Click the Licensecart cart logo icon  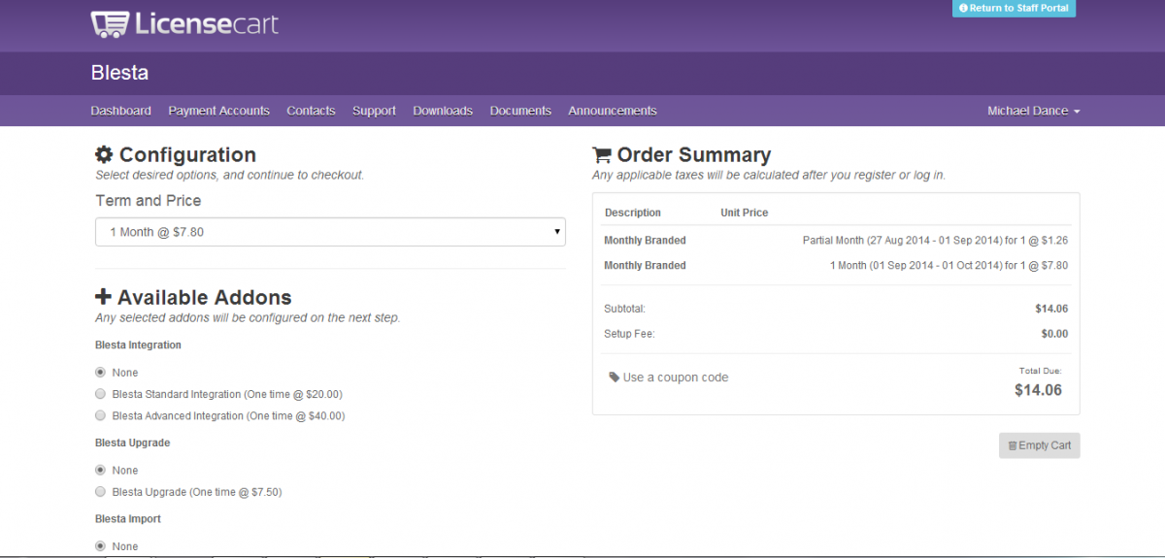tap(111, 24)
